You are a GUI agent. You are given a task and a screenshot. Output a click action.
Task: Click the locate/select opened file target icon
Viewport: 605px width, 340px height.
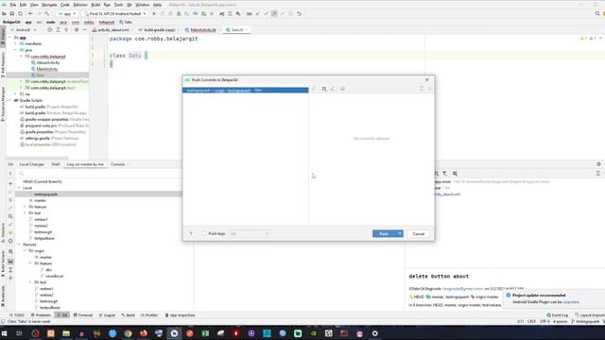50,29
